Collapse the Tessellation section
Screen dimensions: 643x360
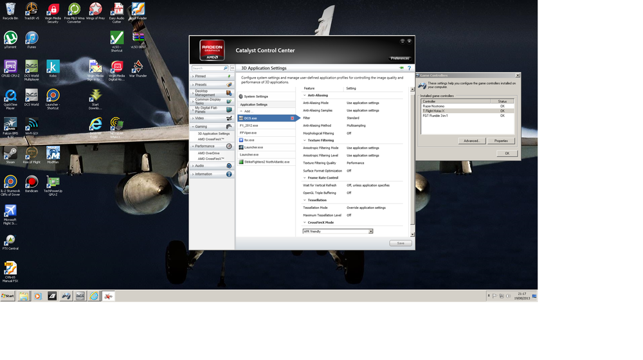[x=305, y=200]
